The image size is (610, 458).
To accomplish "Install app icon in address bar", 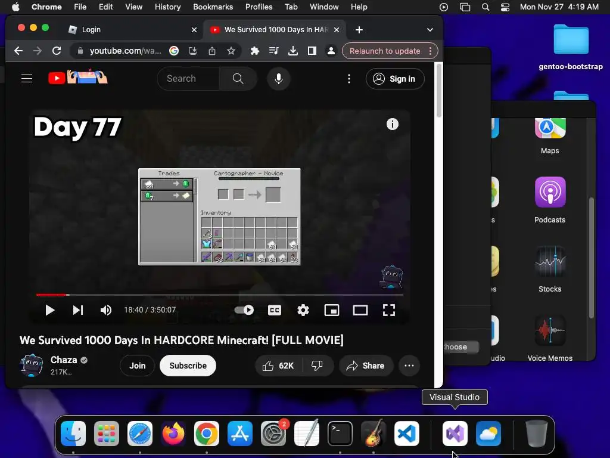I will [193, 51].
